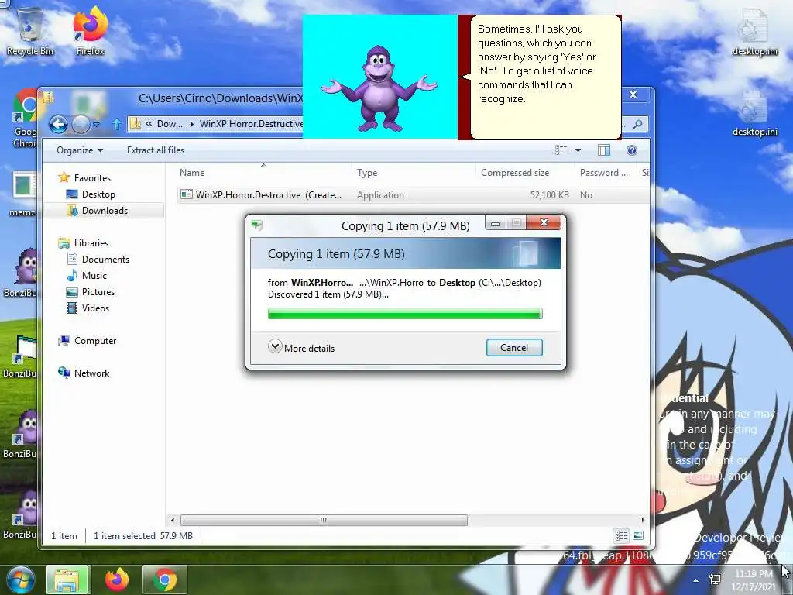Viewport: 793px width, 595px height.
Task: Open Google Chrome from the taskbar
Action: (165, 580)
